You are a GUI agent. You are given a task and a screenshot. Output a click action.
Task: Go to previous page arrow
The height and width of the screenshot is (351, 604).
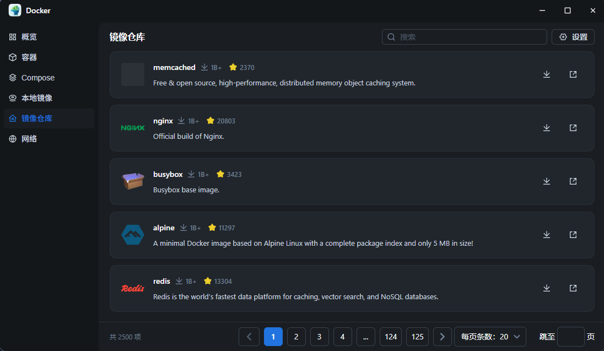coord(249,337)
